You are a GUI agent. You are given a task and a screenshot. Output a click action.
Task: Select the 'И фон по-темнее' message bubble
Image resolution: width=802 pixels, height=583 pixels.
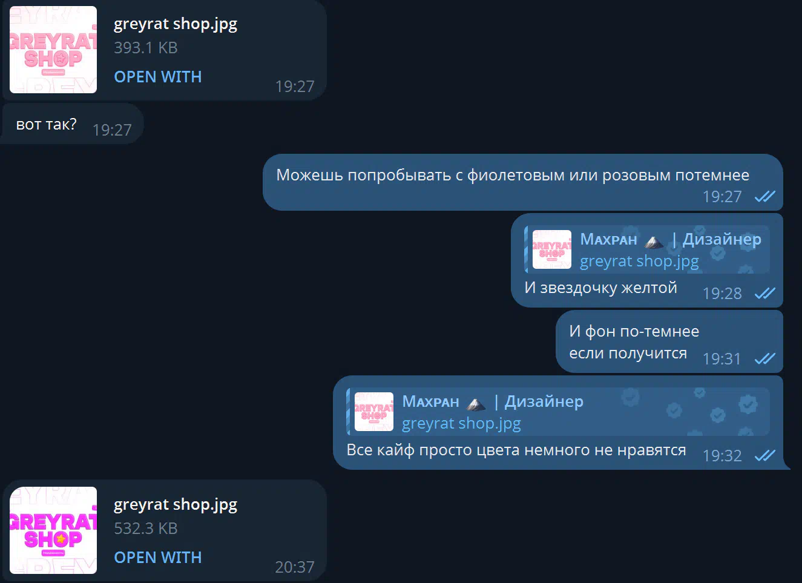[x=669, y=341]
